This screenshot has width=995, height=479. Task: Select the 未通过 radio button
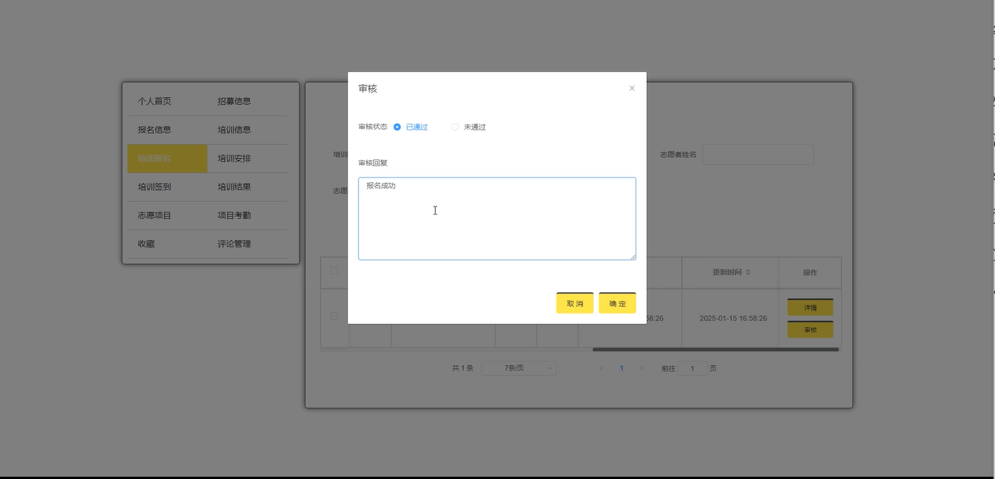coord(455,127)
